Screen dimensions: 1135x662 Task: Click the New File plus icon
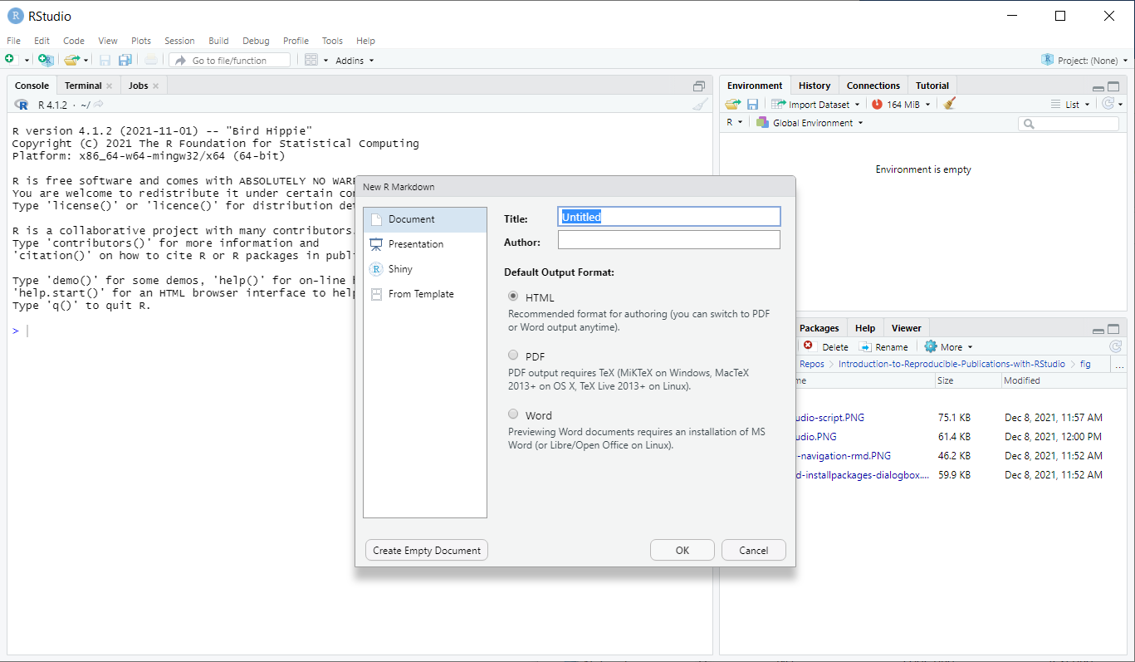pyautogui.click(x=10, y=60)
